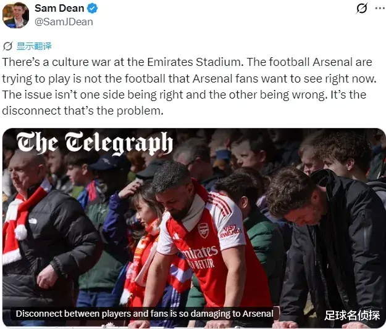
Task: Click the blue verified badge
Action: click(92, 9)
